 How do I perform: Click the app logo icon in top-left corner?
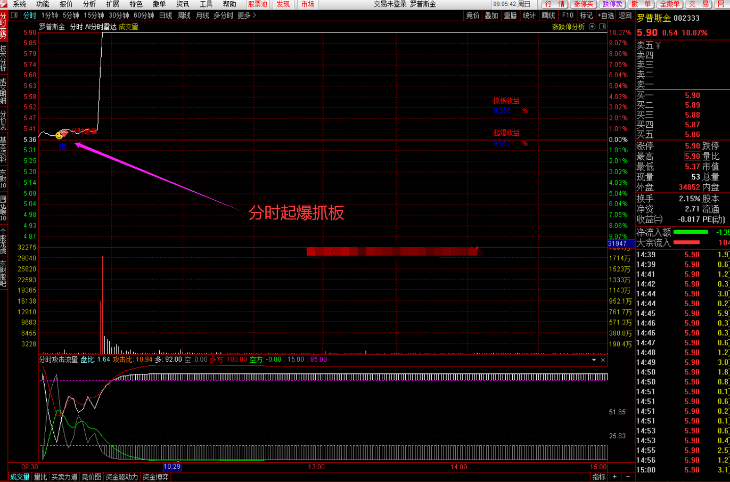tap(4, 4)
